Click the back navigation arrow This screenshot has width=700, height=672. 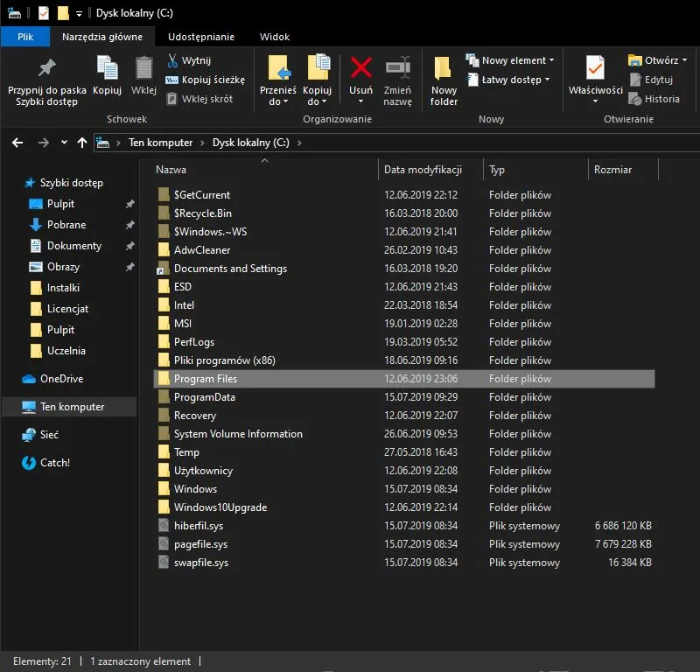pyautogui.click(x=17, y=142)
